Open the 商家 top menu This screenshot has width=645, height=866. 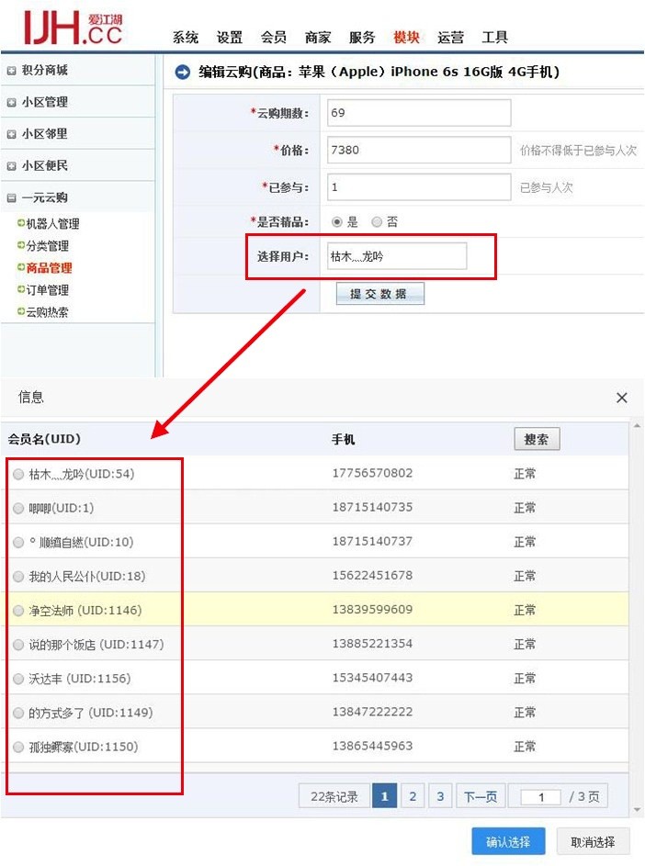pos(318,38)
